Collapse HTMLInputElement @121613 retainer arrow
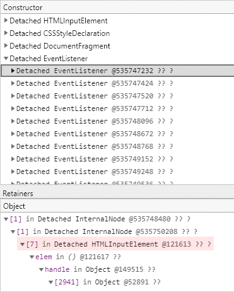Image resolution: width=234 pixels, height=292 pixels. pos(23,245)
